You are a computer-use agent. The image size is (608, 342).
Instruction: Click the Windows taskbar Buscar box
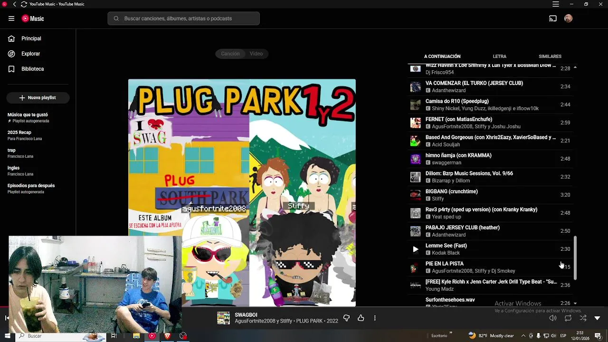coord(62,336)
